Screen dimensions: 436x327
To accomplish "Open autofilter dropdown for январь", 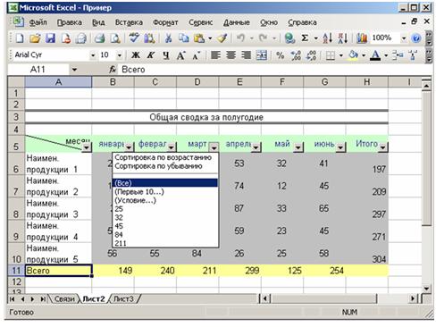I will coord(129,147).
